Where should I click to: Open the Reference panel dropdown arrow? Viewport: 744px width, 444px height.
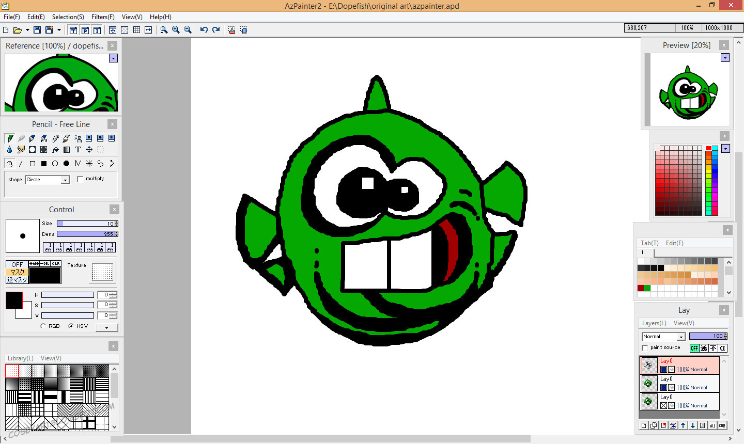tap(113, 58)
